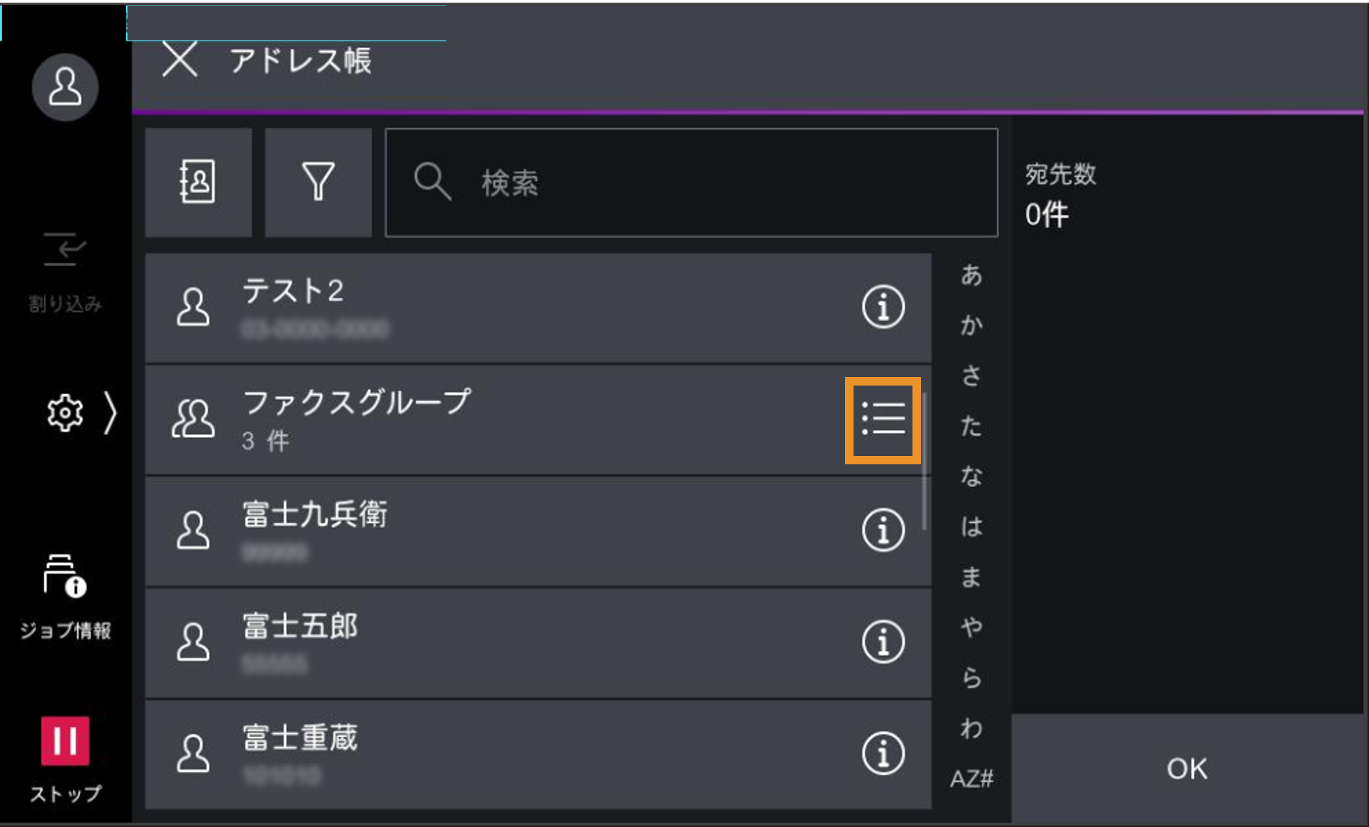Show info for 富士五郎 contact

pos(882,642)
